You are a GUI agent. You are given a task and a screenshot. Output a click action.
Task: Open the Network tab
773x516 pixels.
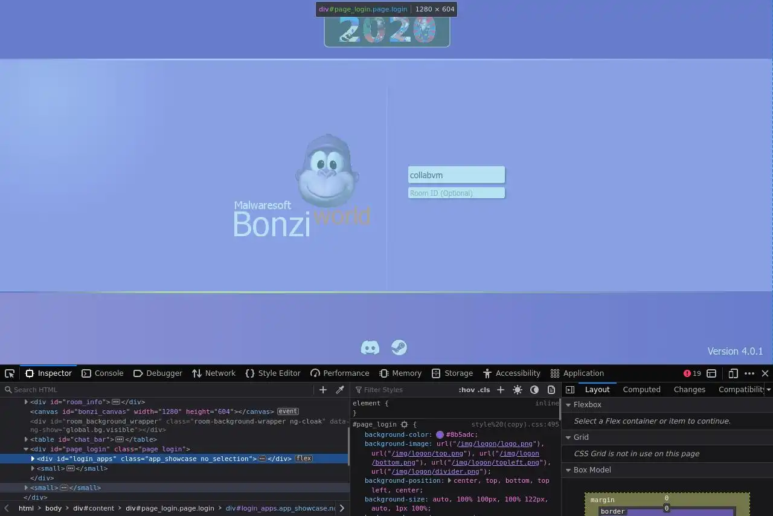point(214,373)
